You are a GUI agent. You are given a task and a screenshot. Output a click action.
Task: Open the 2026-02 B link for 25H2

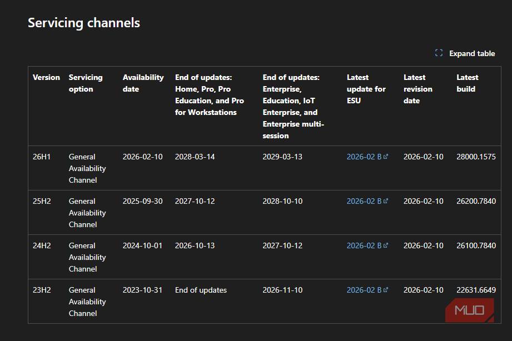(364, 201)
